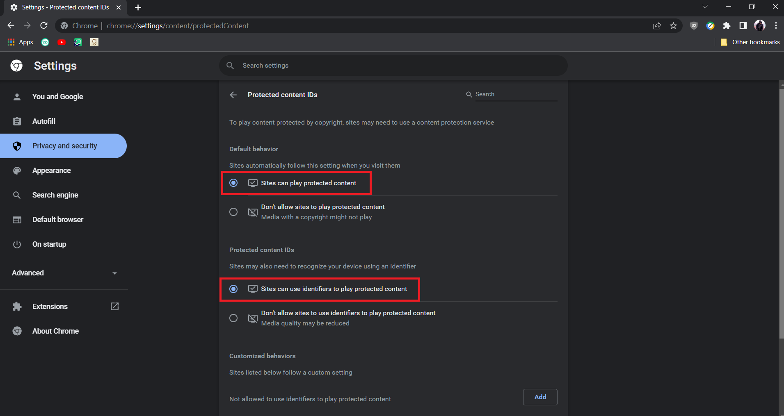
Task: Open the Goodreads 'g' bookmark
Action: [x=94, y=42]
